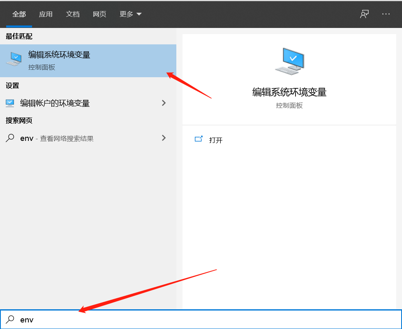Switch to the 应用 tab
The height and width of the screenshot is (329, 402).
46,14
